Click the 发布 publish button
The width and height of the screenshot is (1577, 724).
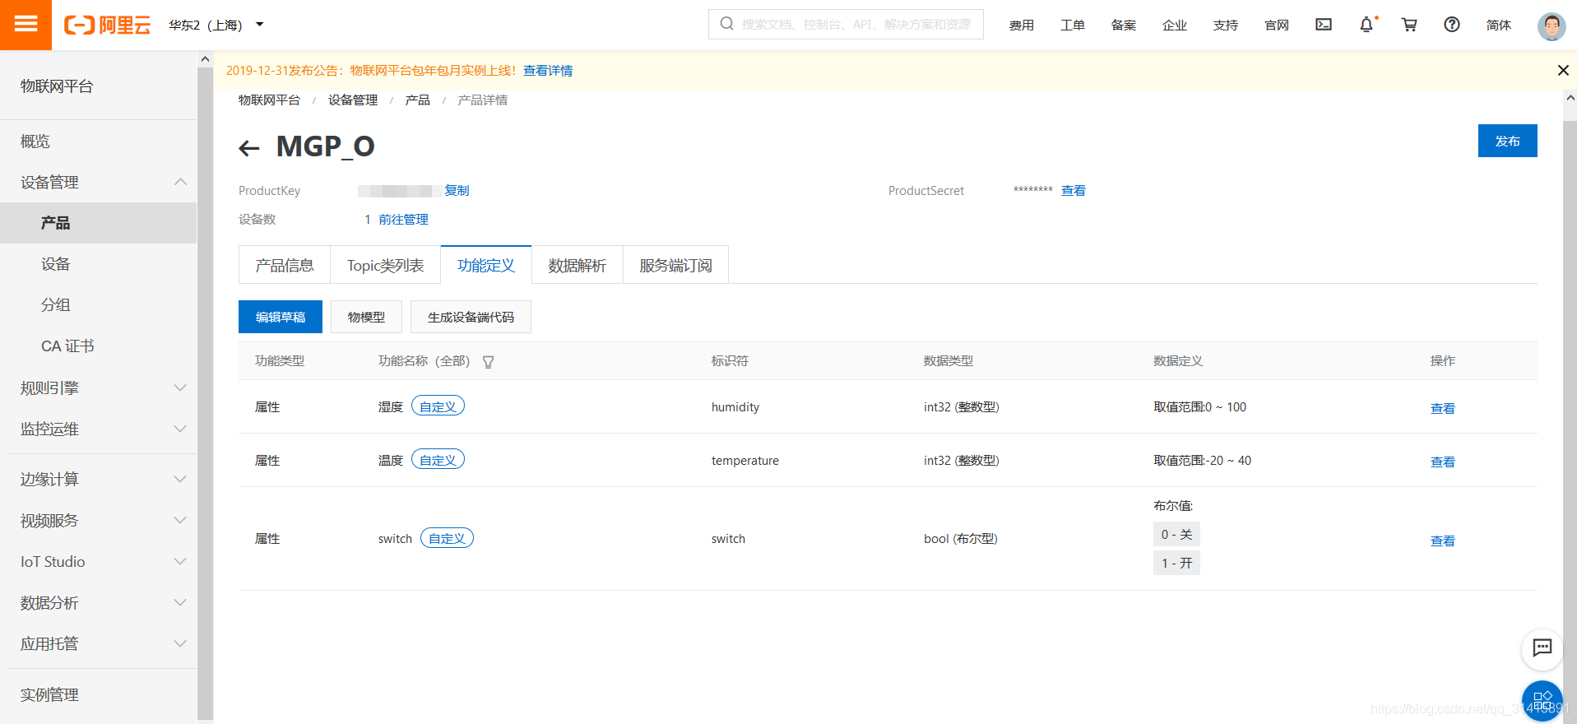point(1507,141)
